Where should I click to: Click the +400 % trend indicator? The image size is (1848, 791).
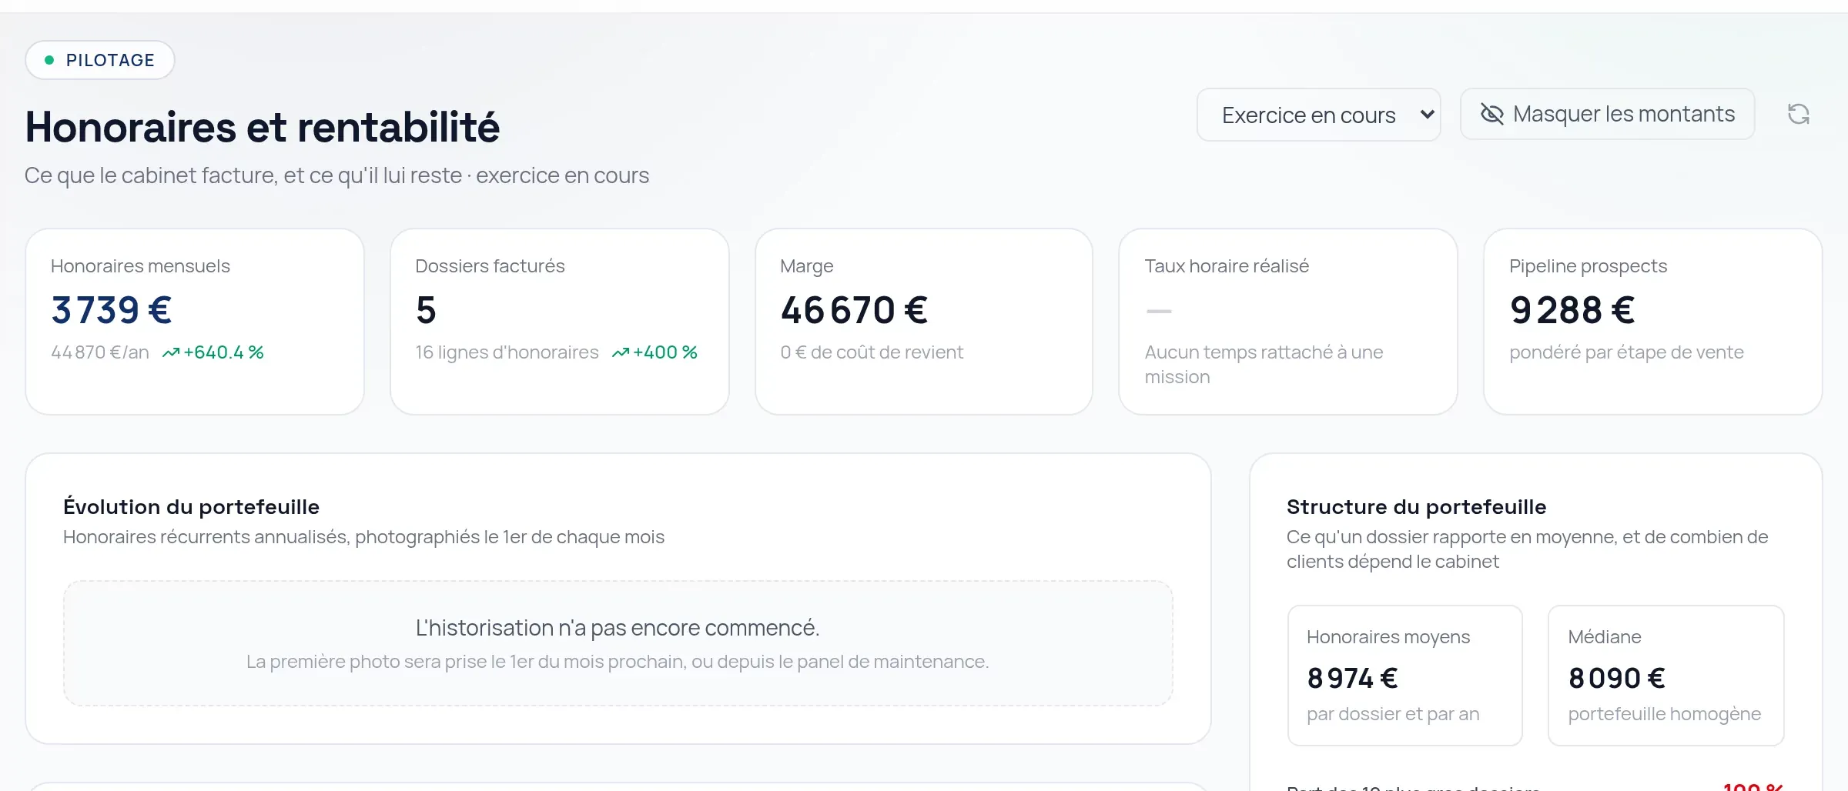coord(654,352)
